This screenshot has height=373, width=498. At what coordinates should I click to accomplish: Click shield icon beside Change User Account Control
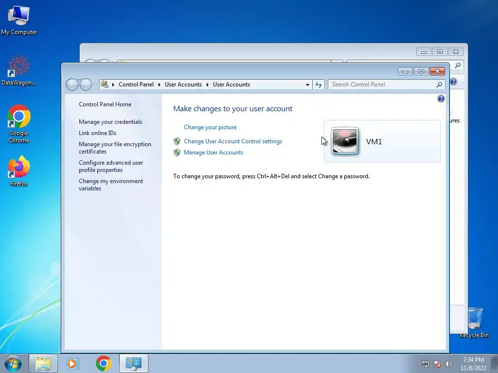pos(177,141)
